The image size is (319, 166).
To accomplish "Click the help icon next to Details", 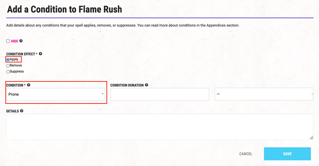I will click(22, 111).
